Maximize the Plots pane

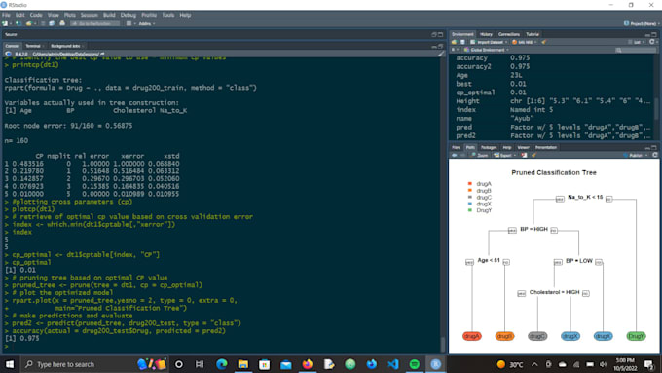(654, 147)
